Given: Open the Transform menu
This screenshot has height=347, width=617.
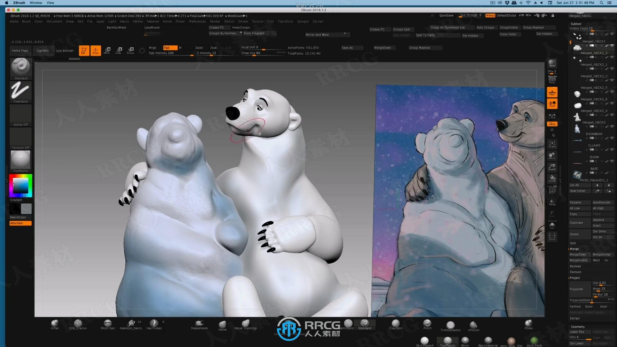Looking at the screenshot, I should [x=285, y=22].
